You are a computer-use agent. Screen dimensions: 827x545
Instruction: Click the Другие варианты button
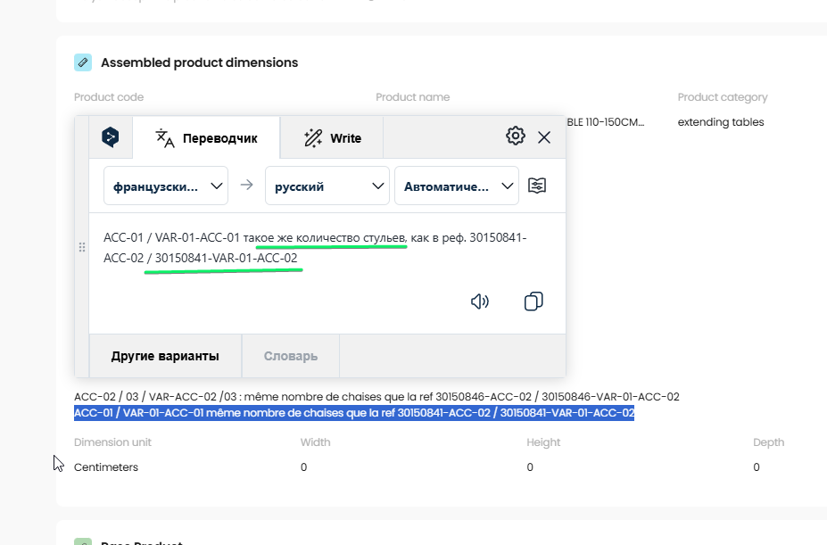[165, 356]
